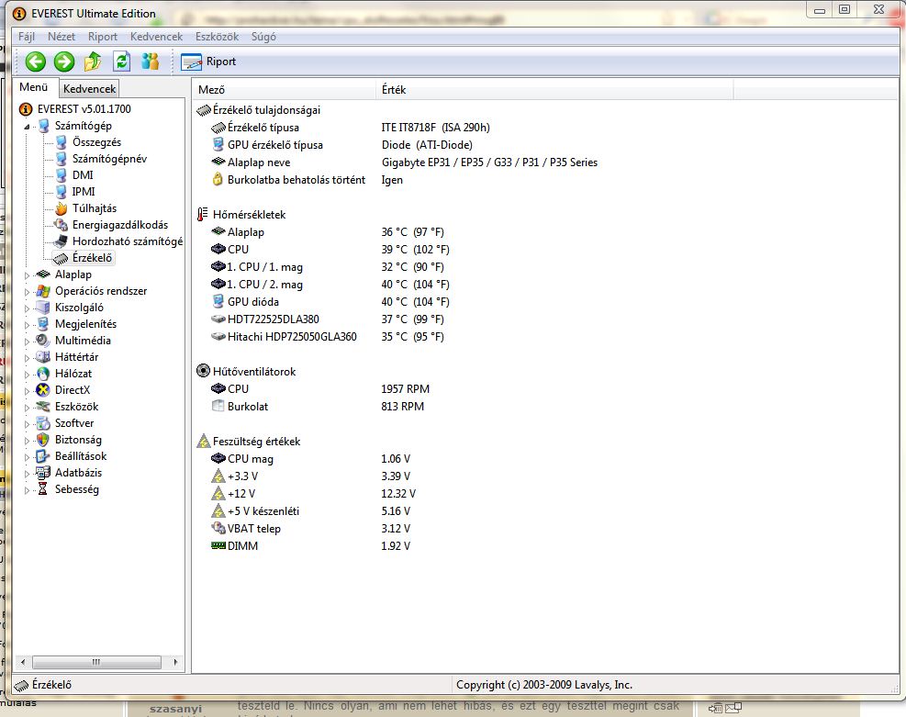Open the Fájl menu

coord(27,37)
